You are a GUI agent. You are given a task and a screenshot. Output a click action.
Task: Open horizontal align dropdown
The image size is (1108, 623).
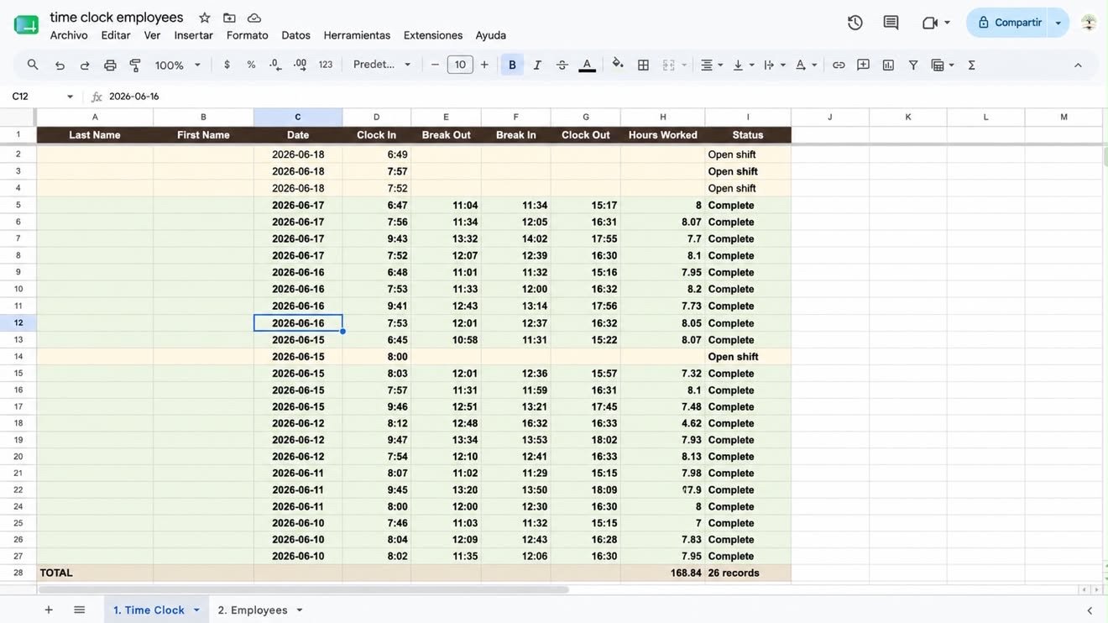tap(712, 65)
